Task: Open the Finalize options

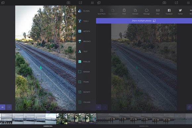Action: tap(84, 62)
